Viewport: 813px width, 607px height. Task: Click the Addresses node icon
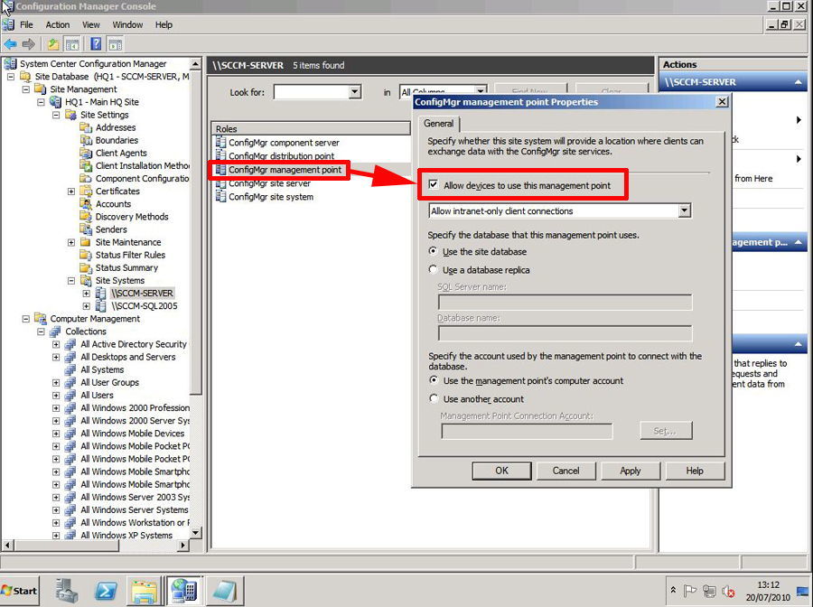[x=86, y=127]
